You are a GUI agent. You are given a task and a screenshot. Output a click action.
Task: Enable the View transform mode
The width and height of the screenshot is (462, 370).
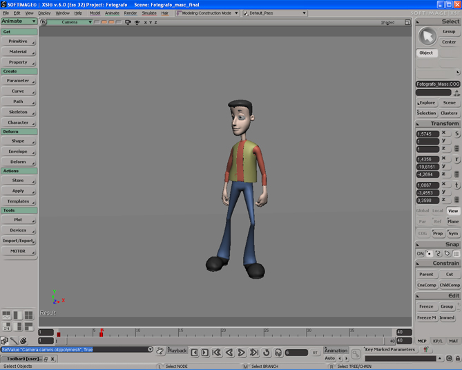coord(452,211)
